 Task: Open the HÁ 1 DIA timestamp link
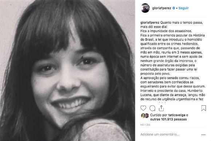click(x=145, y=125)
